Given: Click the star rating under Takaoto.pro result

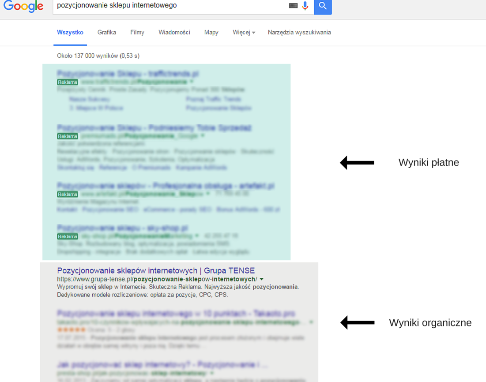Looking at the screenshot, I should click(71, 330).
